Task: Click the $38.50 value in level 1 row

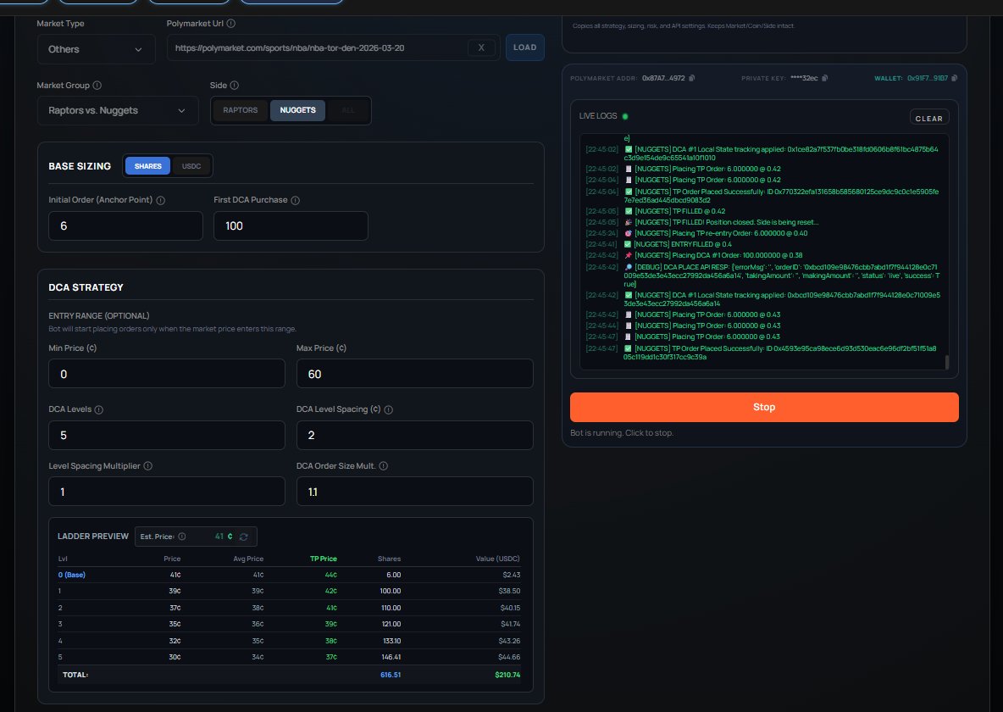Action: [510, 592]
